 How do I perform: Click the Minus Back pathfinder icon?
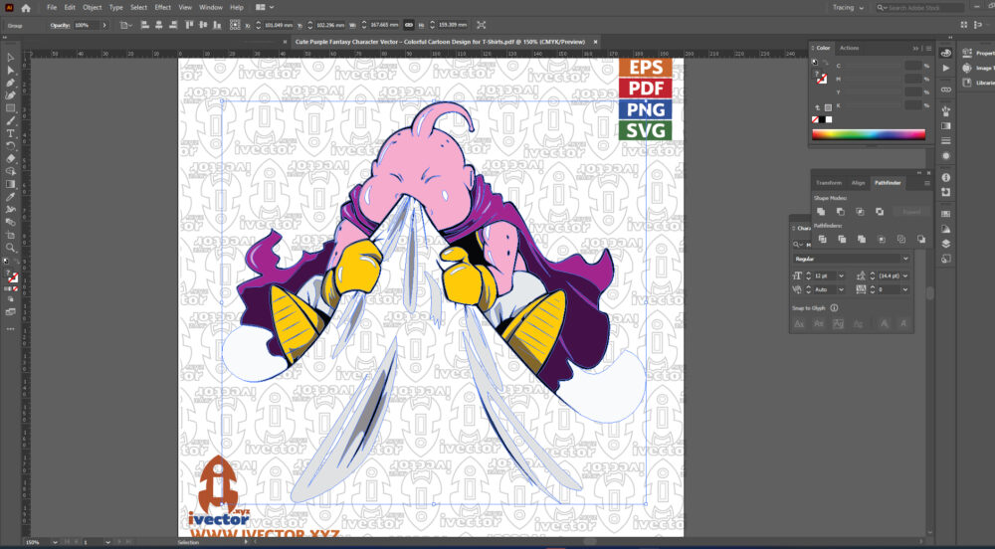pos(920,239)
